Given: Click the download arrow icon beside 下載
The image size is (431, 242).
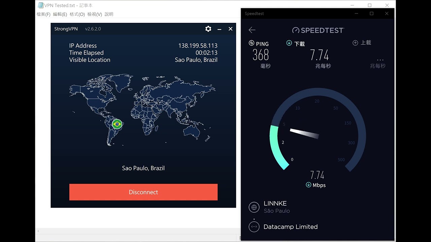Looking at the screenshot, I should coord(289,43).
